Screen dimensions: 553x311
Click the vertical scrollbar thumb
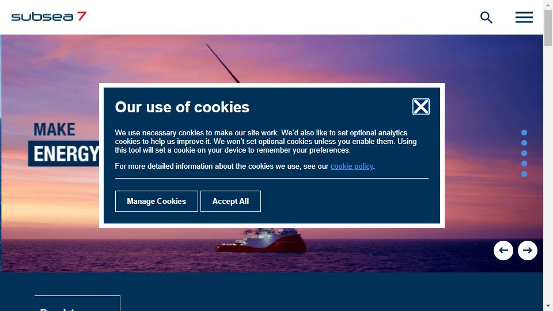548,28
